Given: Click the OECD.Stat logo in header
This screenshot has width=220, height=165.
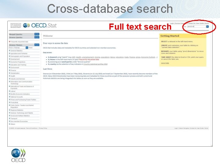Looking at the screenshot, I should (40, 25).
